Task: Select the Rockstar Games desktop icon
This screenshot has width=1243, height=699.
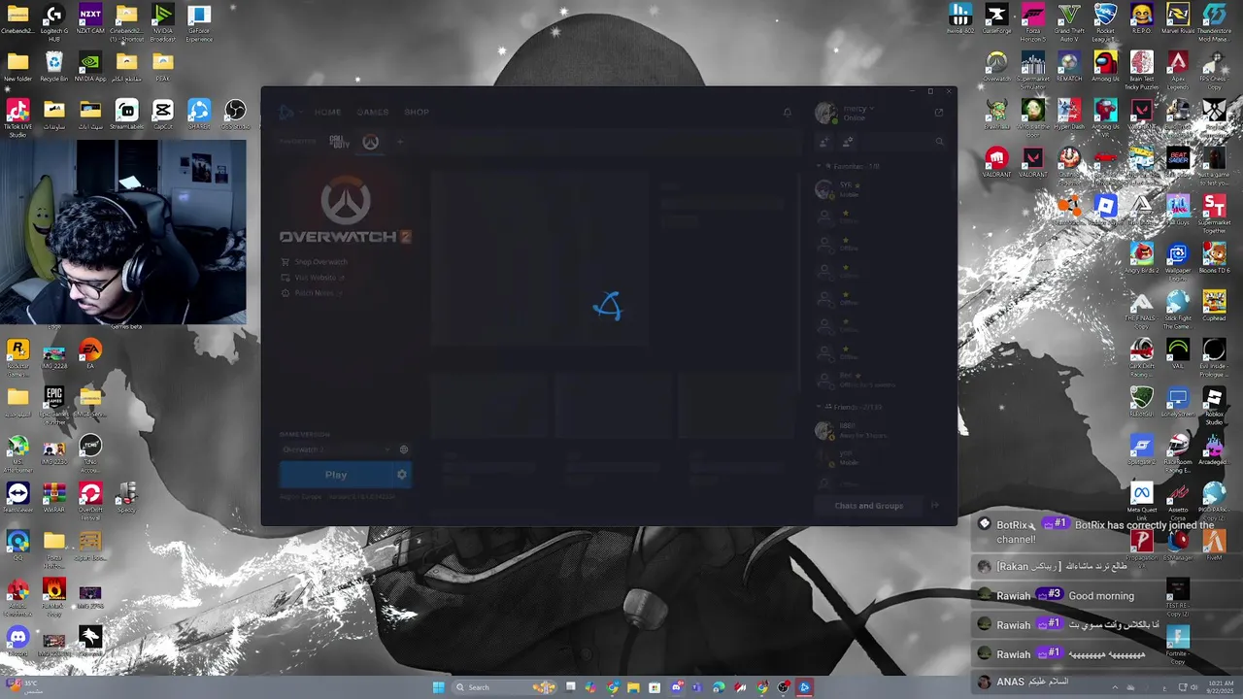Action: [x=17, y=357]
